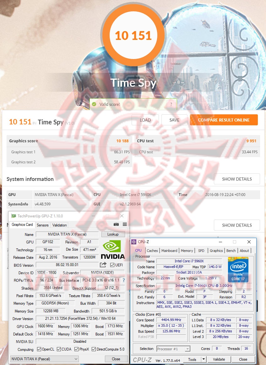Image resolution: width=266 pixels, height=365 pixels.
Task: Click the GPU Name field NVIDIA TITAN X
Action: (x=67, y=234)
